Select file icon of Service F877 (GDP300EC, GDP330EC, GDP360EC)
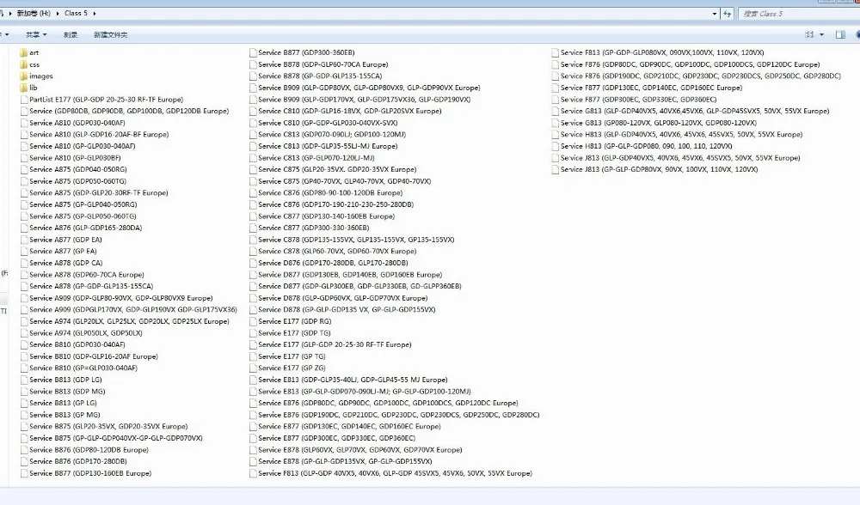The image size is (860, 505). pos(555,100)
